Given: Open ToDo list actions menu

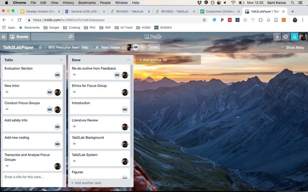Looking at the screenshot, I should [61, 60].
